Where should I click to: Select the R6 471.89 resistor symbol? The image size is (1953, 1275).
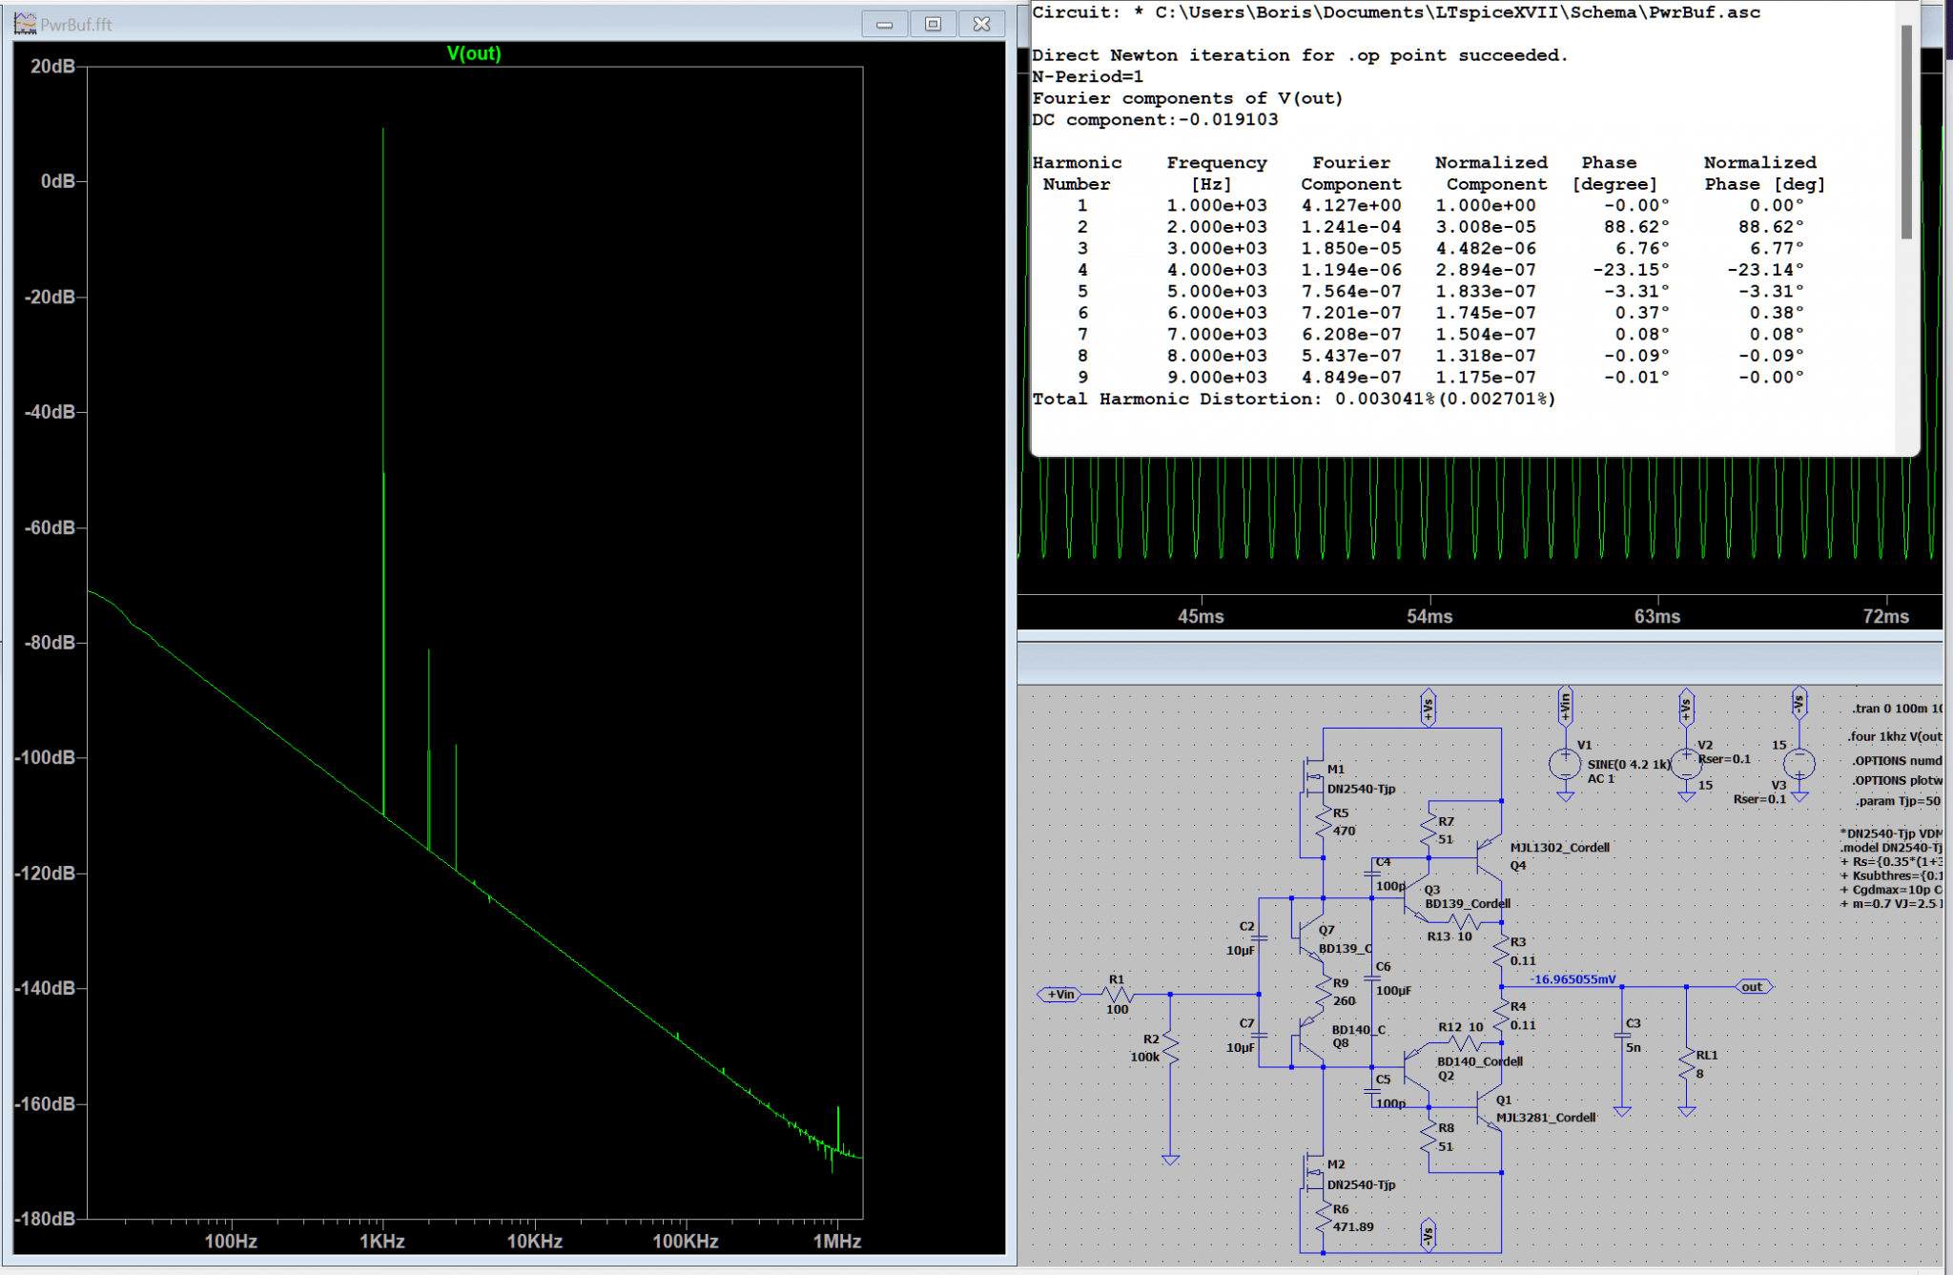point(1323,1218)
